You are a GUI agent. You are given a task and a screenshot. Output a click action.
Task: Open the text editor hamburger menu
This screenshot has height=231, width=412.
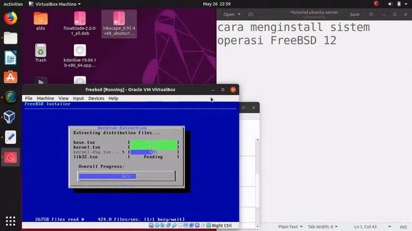371,14
